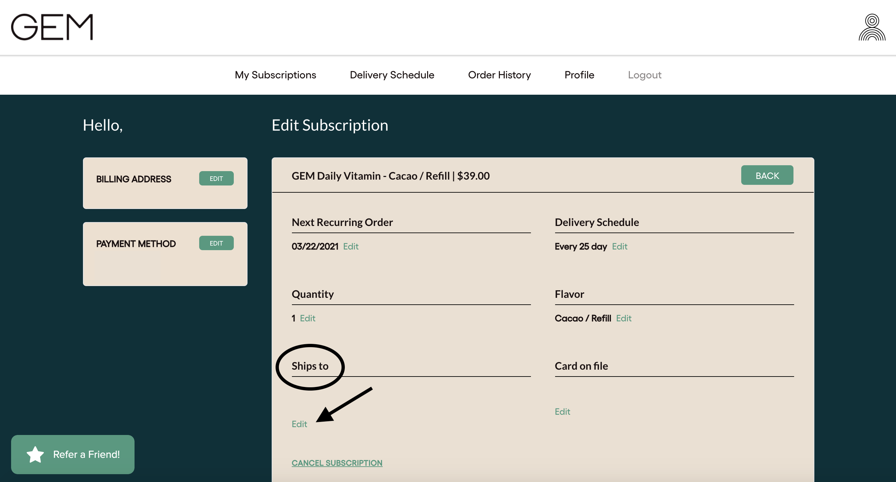The width and height of the screenshot is (896, 482).
Task: Open My Subscriptions tab
Action: (x=275, y=75)
